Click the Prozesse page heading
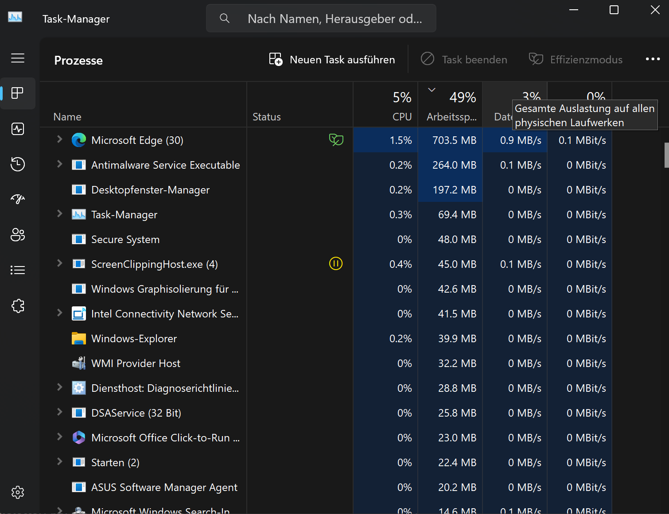669x514 pixels. (78, 60)
